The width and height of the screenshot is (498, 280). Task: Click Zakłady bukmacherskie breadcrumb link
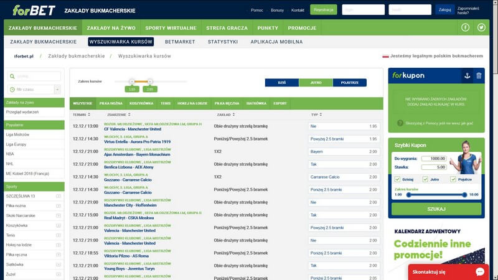tap(76, 56)
